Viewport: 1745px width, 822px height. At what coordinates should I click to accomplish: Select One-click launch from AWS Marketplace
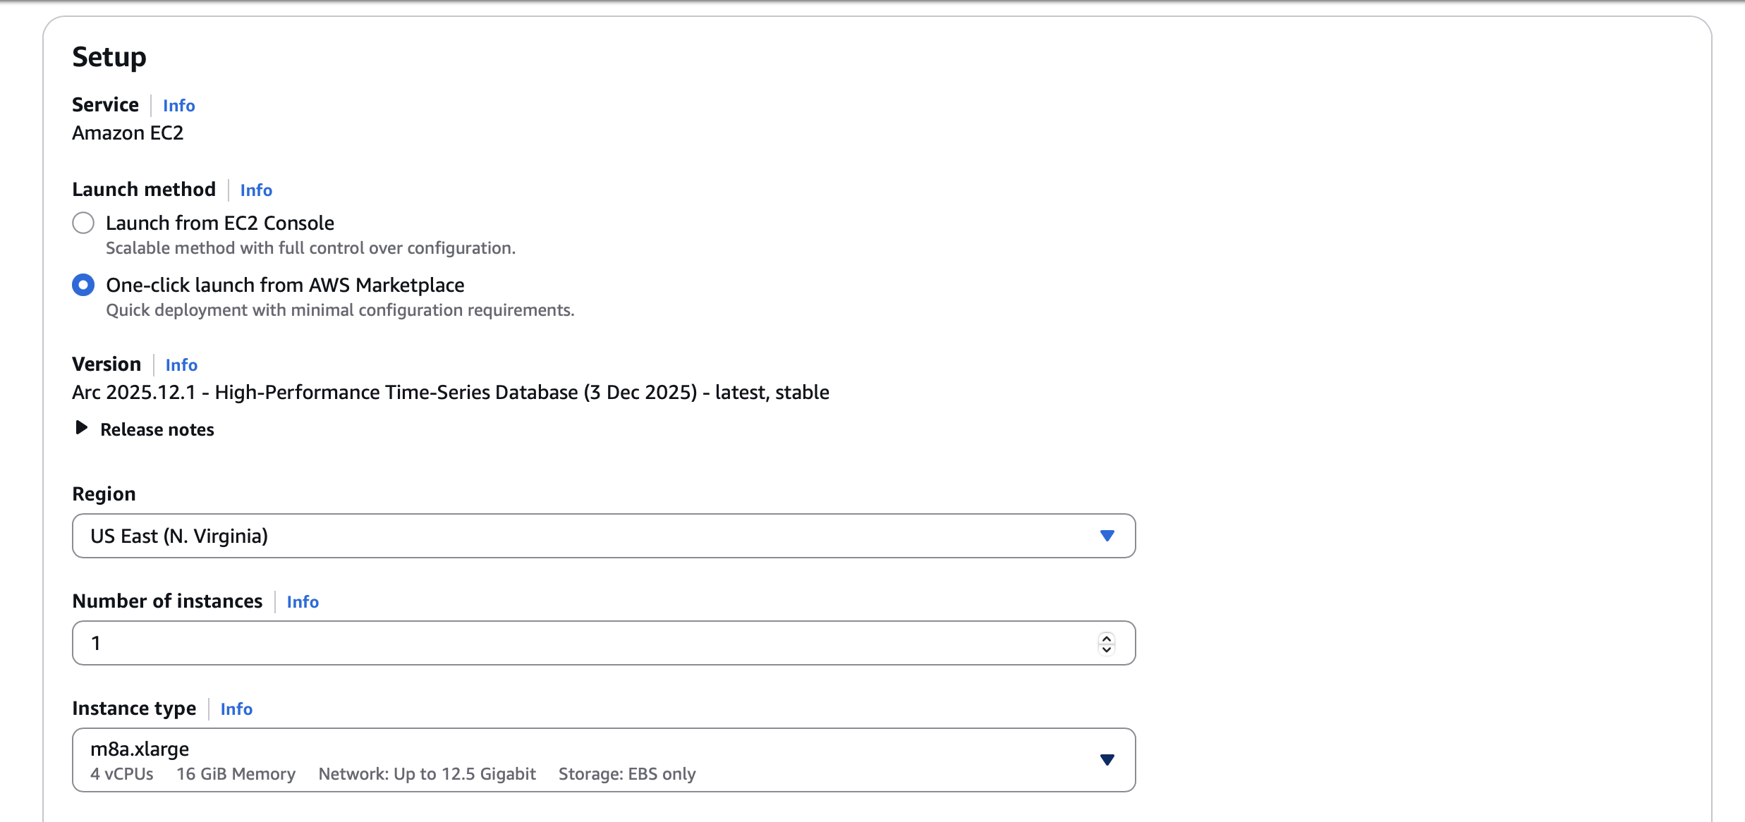tap(83, 285)
